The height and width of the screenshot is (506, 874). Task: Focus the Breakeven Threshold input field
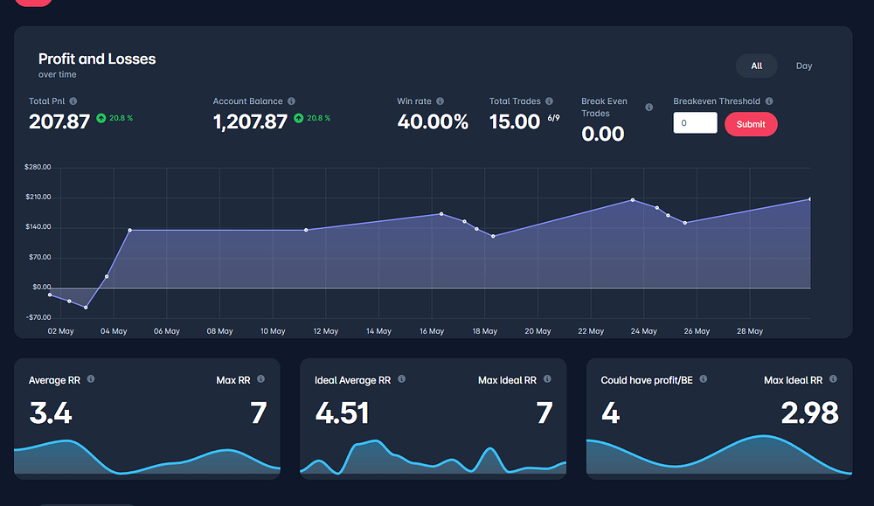pyautogui.click(x=695, y=123)
